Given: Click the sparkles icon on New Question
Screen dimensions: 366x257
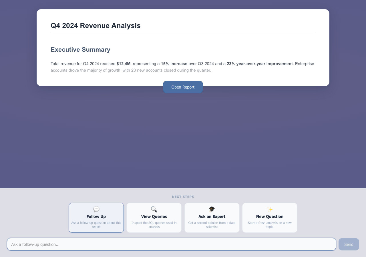Looking at the screenshot, I should 270,209.
